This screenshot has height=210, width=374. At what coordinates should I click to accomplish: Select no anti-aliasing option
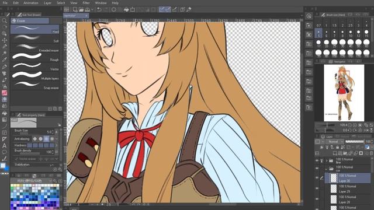point(35,139)
